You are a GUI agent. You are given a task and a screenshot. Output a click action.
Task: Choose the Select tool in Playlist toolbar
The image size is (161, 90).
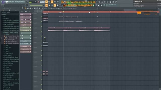click(x=36, y=8)
